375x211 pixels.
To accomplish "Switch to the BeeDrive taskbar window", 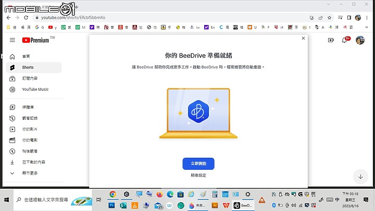I will tap(243, 205).
